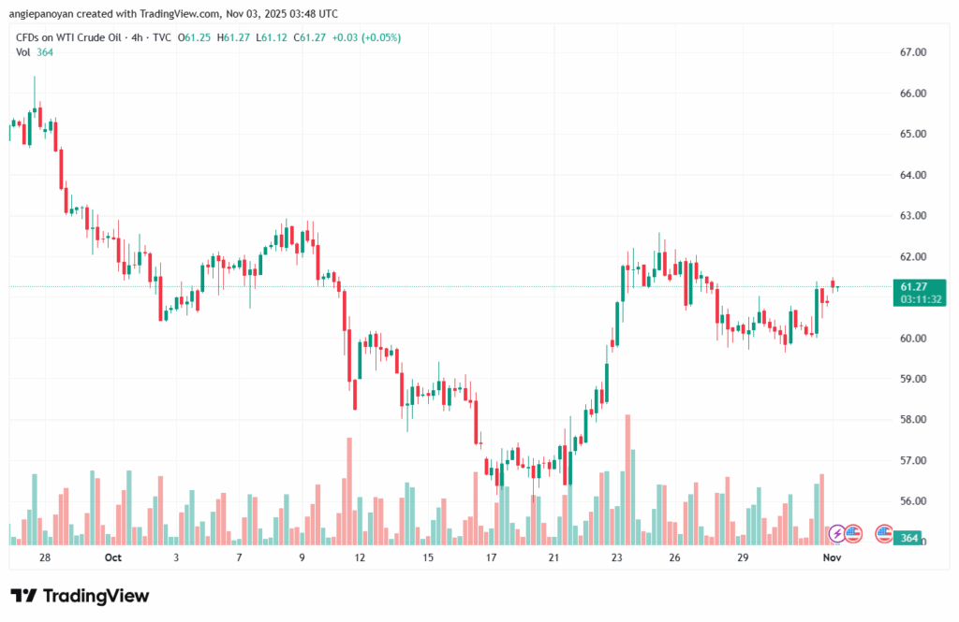959x622 pixels.
Task: Click the rightmost US flag event icon
Action: coord(883,533)
